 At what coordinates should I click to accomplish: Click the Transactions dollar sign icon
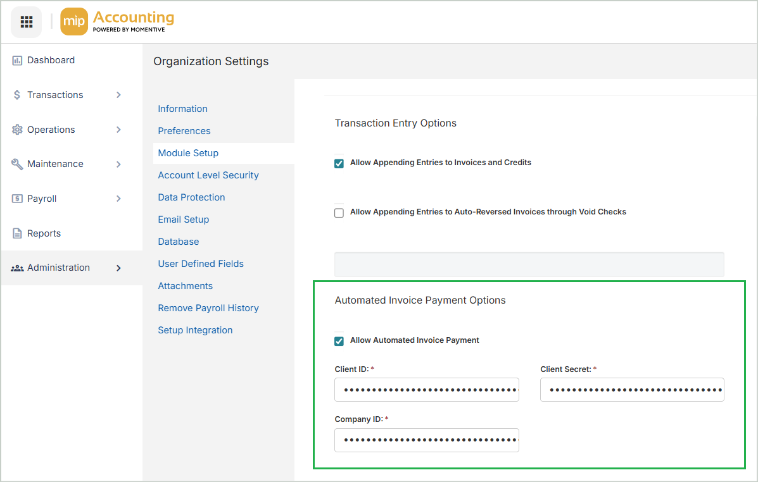tap(17, 95)
